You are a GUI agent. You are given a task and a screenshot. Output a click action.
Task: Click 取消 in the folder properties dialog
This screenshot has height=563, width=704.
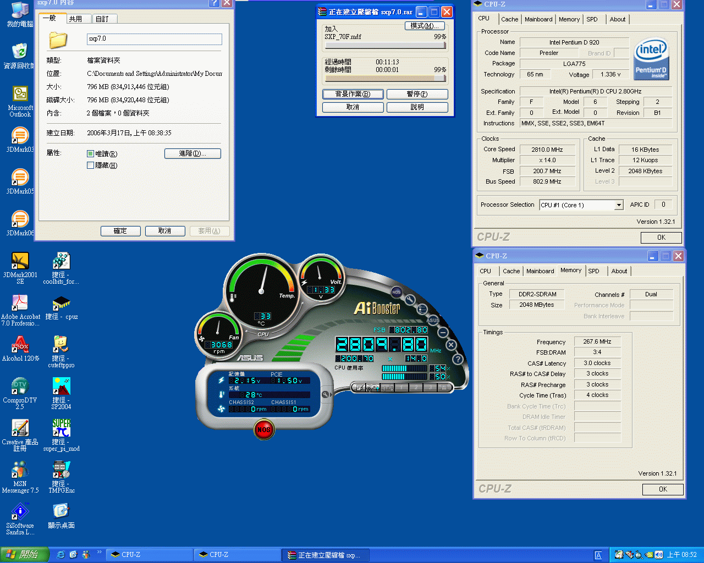(x=165, y=231)
